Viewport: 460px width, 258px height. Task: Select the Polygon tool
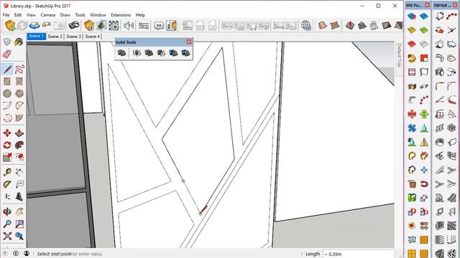tap(19, 94)
